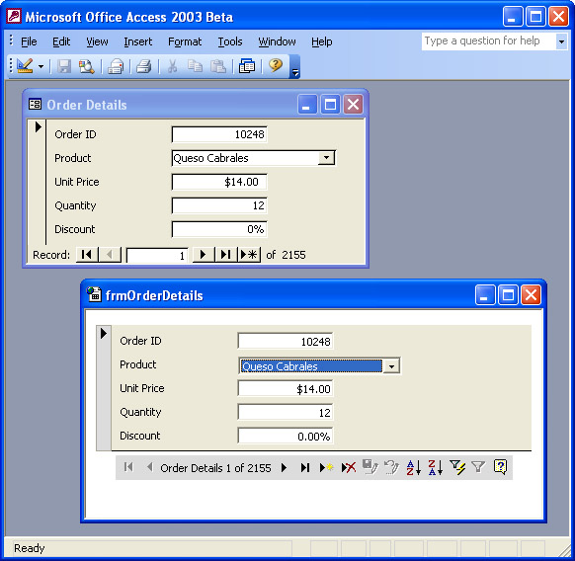The image size is (575, 561).
Task: Click Order Details 1 of 2155 text
Action: coord(215,468)
